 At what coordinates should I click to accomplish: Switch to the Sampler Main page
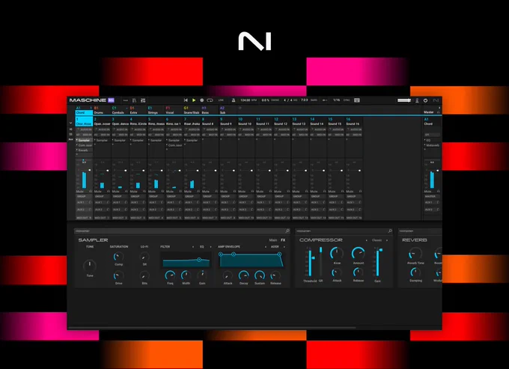pyautogui.click(x=273, y=240)
